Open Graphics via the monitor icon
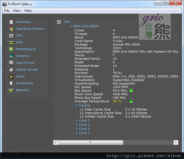This screenshot has width=184, height=159. click(11, 56)
